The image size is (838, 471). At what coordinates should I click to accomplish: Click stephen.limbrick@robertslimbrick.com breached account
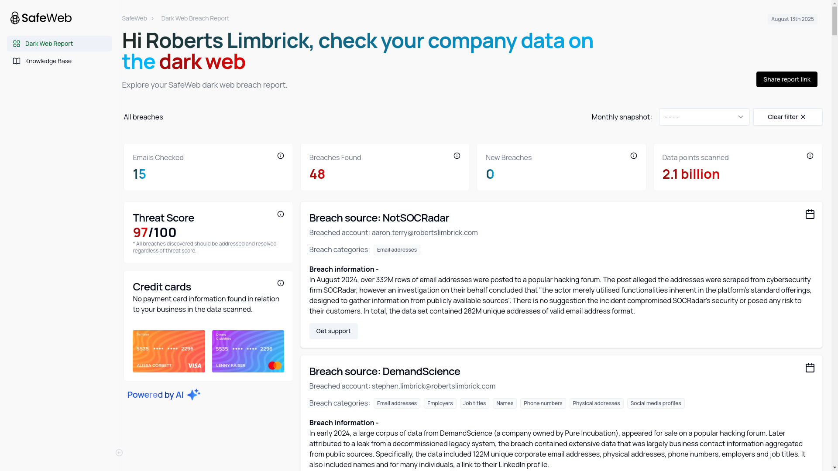click(433, 386)
